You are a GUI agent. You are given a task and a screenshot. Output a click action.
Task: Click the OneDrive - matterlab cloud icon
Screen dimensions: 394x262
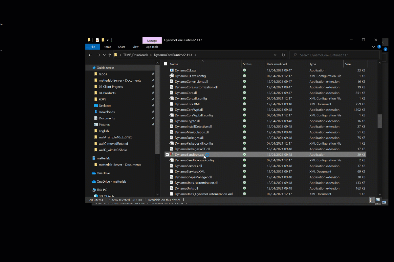pos(94,181)
